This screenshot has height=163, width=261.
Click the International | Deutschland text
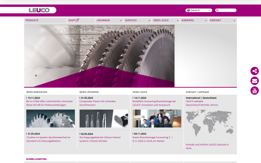(x=201, y=98)
